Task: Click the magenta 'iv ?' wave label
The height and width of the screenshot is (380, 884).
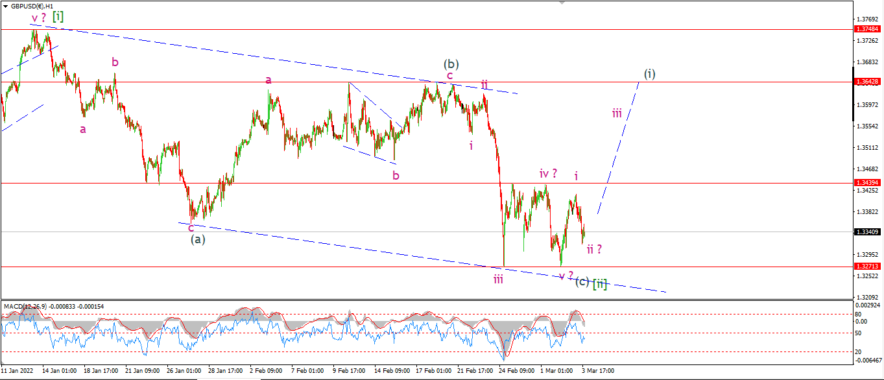Action: pos(549,173)
